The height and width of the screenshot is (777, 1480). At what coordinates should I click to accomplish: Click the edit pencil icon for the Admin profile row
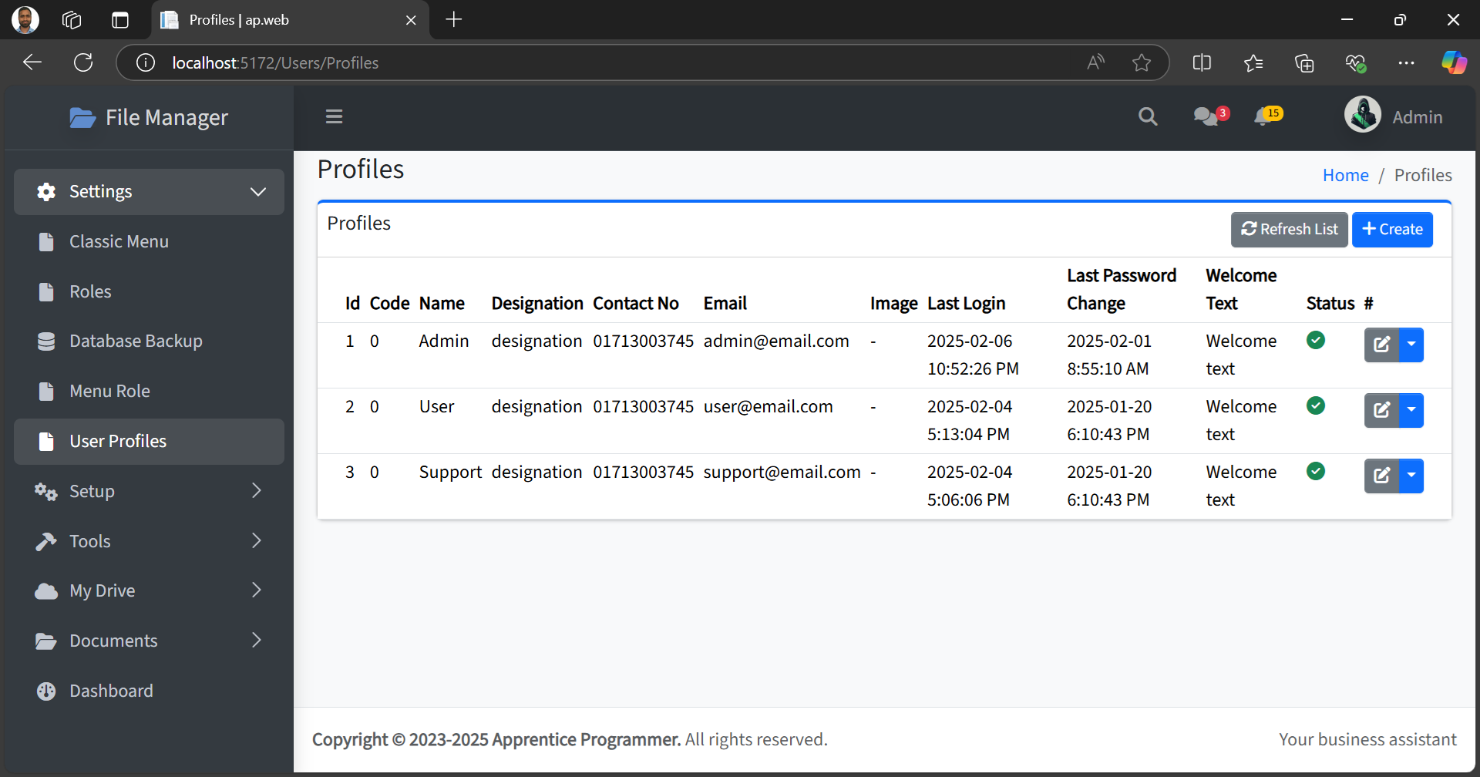coord(1381,345)
